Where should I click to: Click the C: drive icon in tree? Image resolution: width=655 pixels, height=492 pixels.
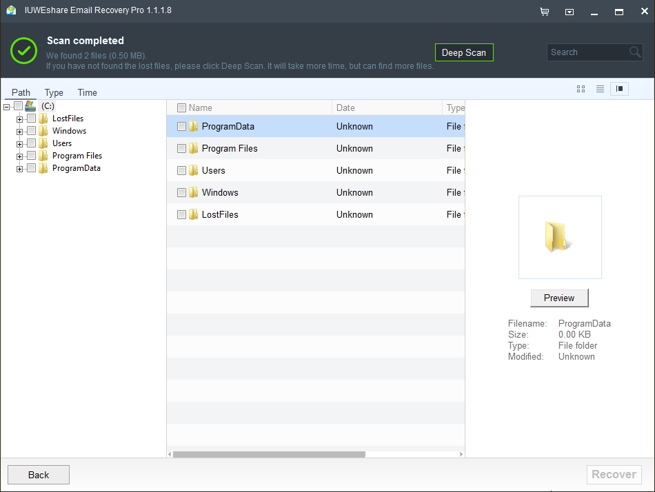(x=30, y=106)
